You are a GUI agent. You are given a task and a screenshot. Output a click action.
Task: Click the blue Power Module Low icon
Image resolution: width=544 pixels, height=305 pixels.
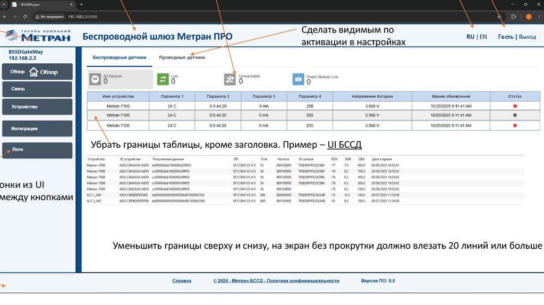click(x=298, y=79)
